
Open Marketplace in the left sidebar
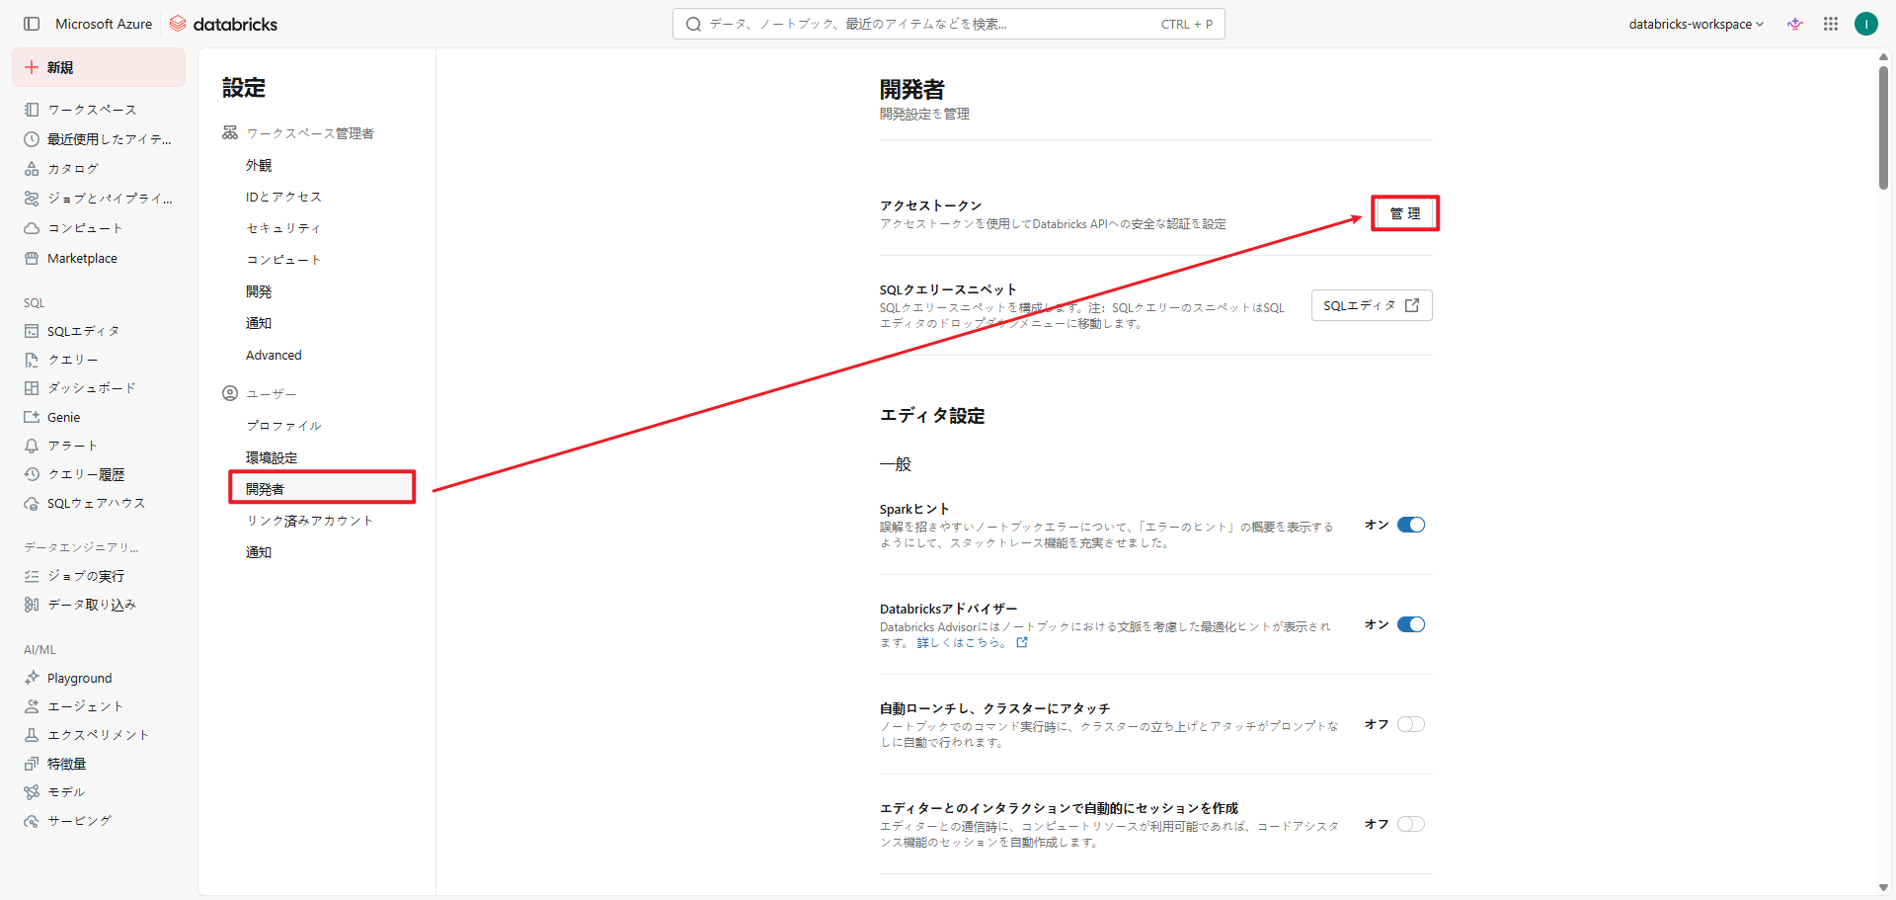[82, 258]
